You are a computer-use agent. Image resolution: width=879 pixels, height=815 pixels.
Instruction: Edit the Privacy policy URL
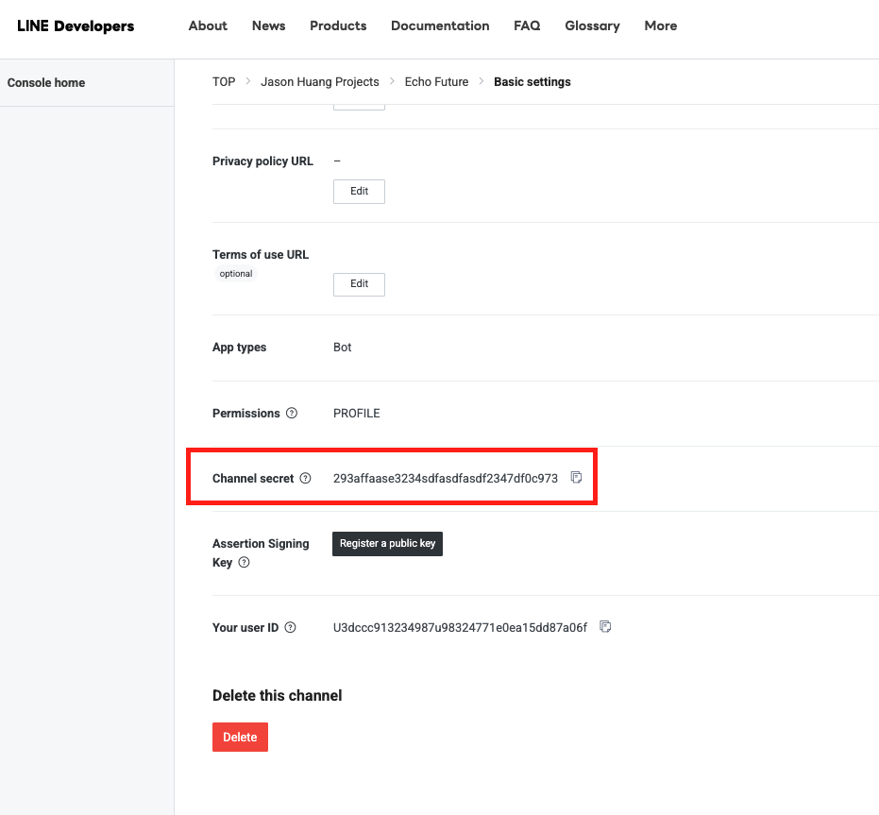coord(359,191)
